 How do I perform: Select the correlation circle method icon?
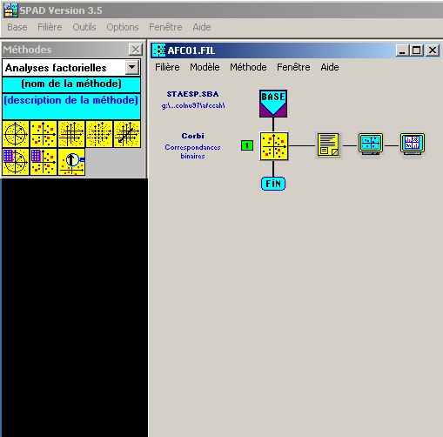[16, 134]
